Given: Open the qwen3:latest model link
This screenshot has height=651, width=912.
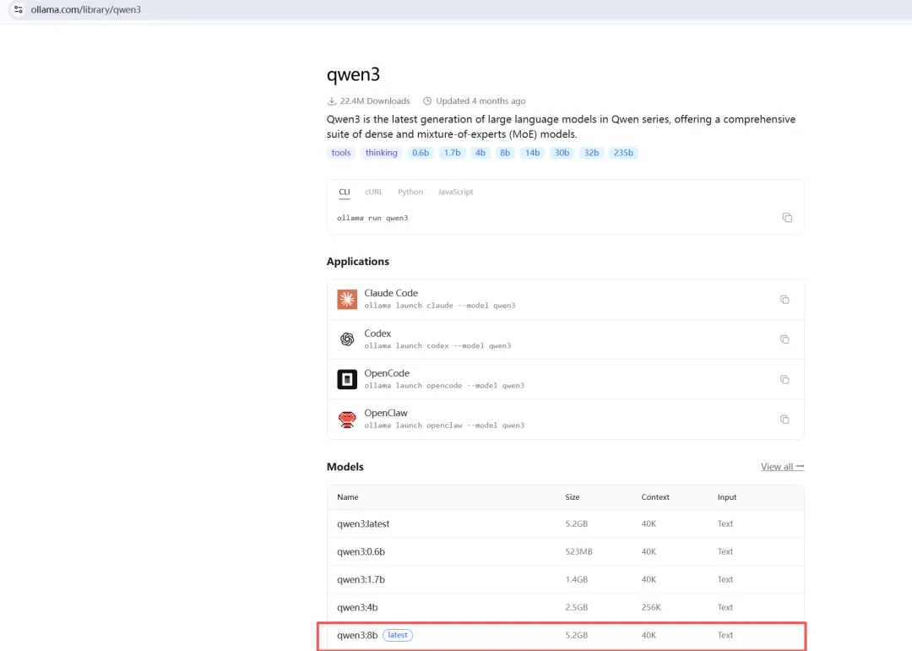Looking at the screenshot, I should point(363,524).
